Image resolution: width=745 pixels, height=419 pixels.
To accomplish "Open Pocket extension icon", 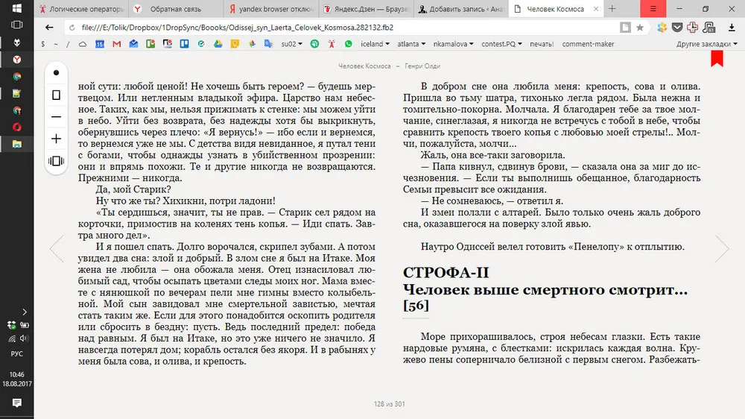I will [x=677, y=28].
